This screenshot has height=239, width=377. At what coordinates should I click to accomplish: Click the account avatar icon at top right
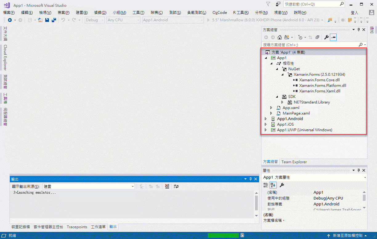pyautogui.click(x=372, y=12)
